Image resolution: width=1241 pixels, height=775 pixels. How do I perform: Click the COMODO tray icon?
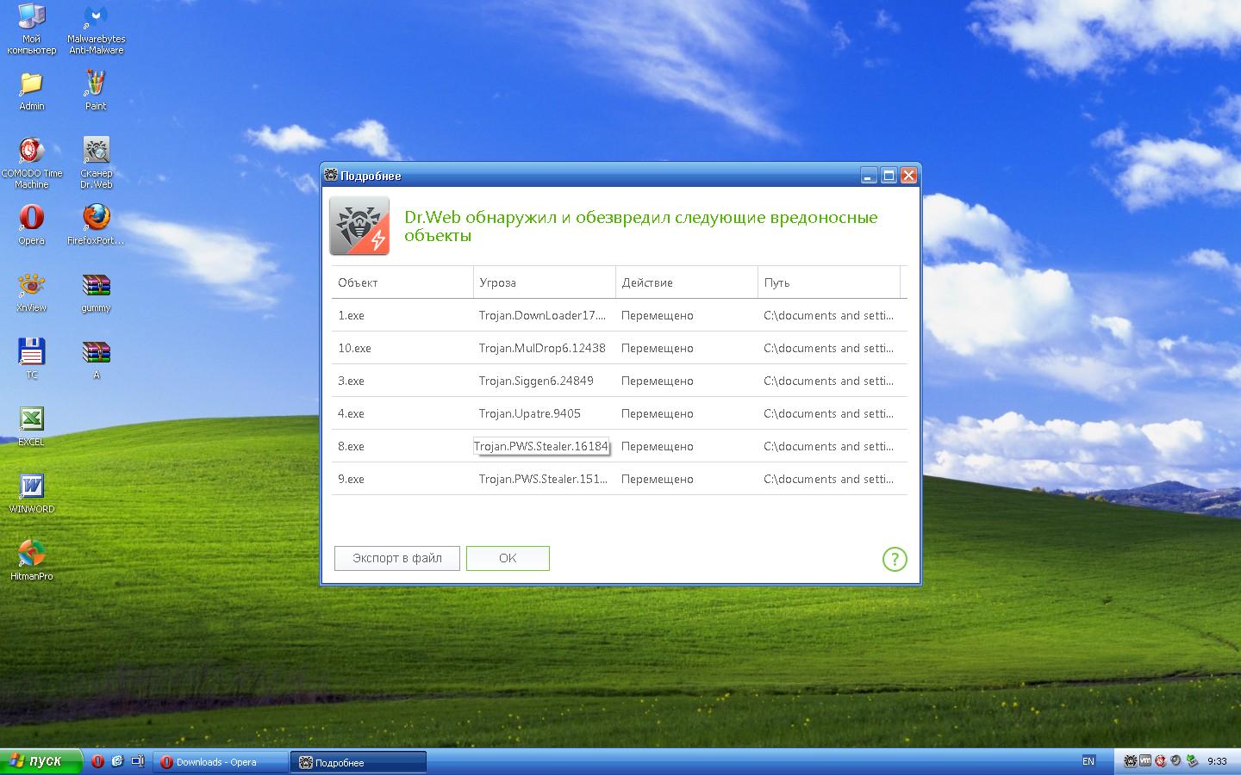point(1161,761)
